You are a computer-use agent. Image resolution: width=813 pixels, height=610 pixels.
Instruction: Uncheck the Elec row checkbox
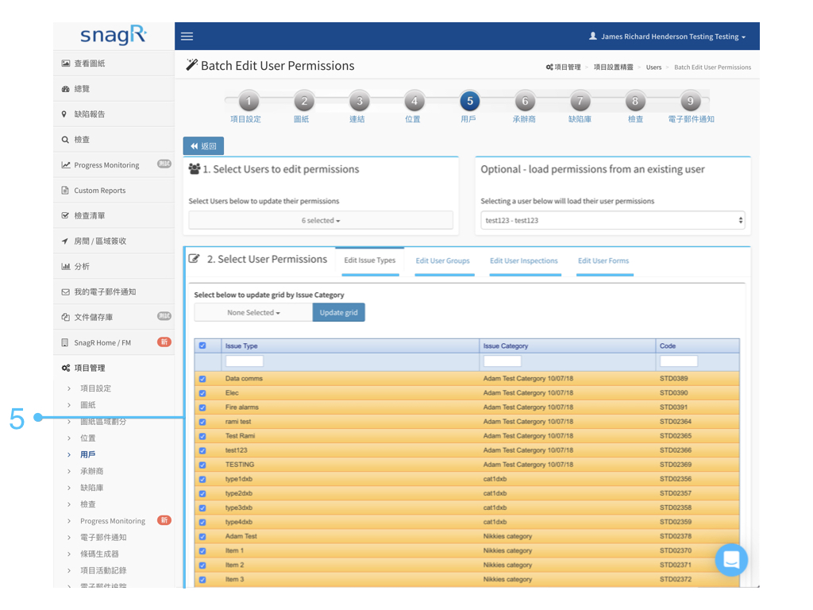tap(202, 393)
